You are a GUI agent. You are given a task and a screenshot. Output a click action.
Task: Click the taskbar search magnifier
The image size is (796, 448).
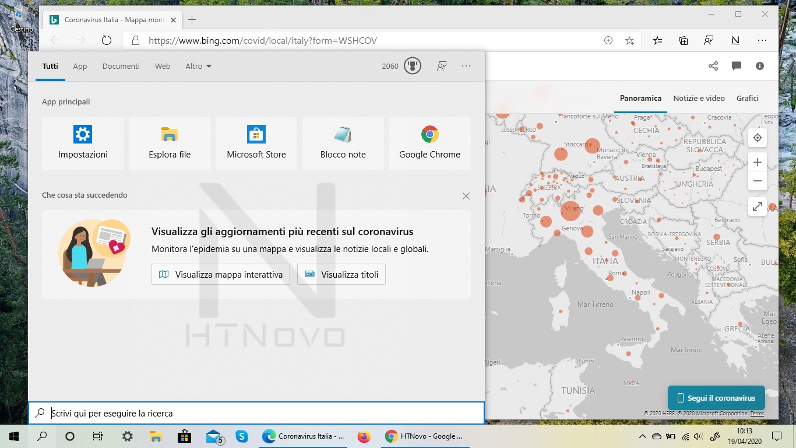click(42, 436)
